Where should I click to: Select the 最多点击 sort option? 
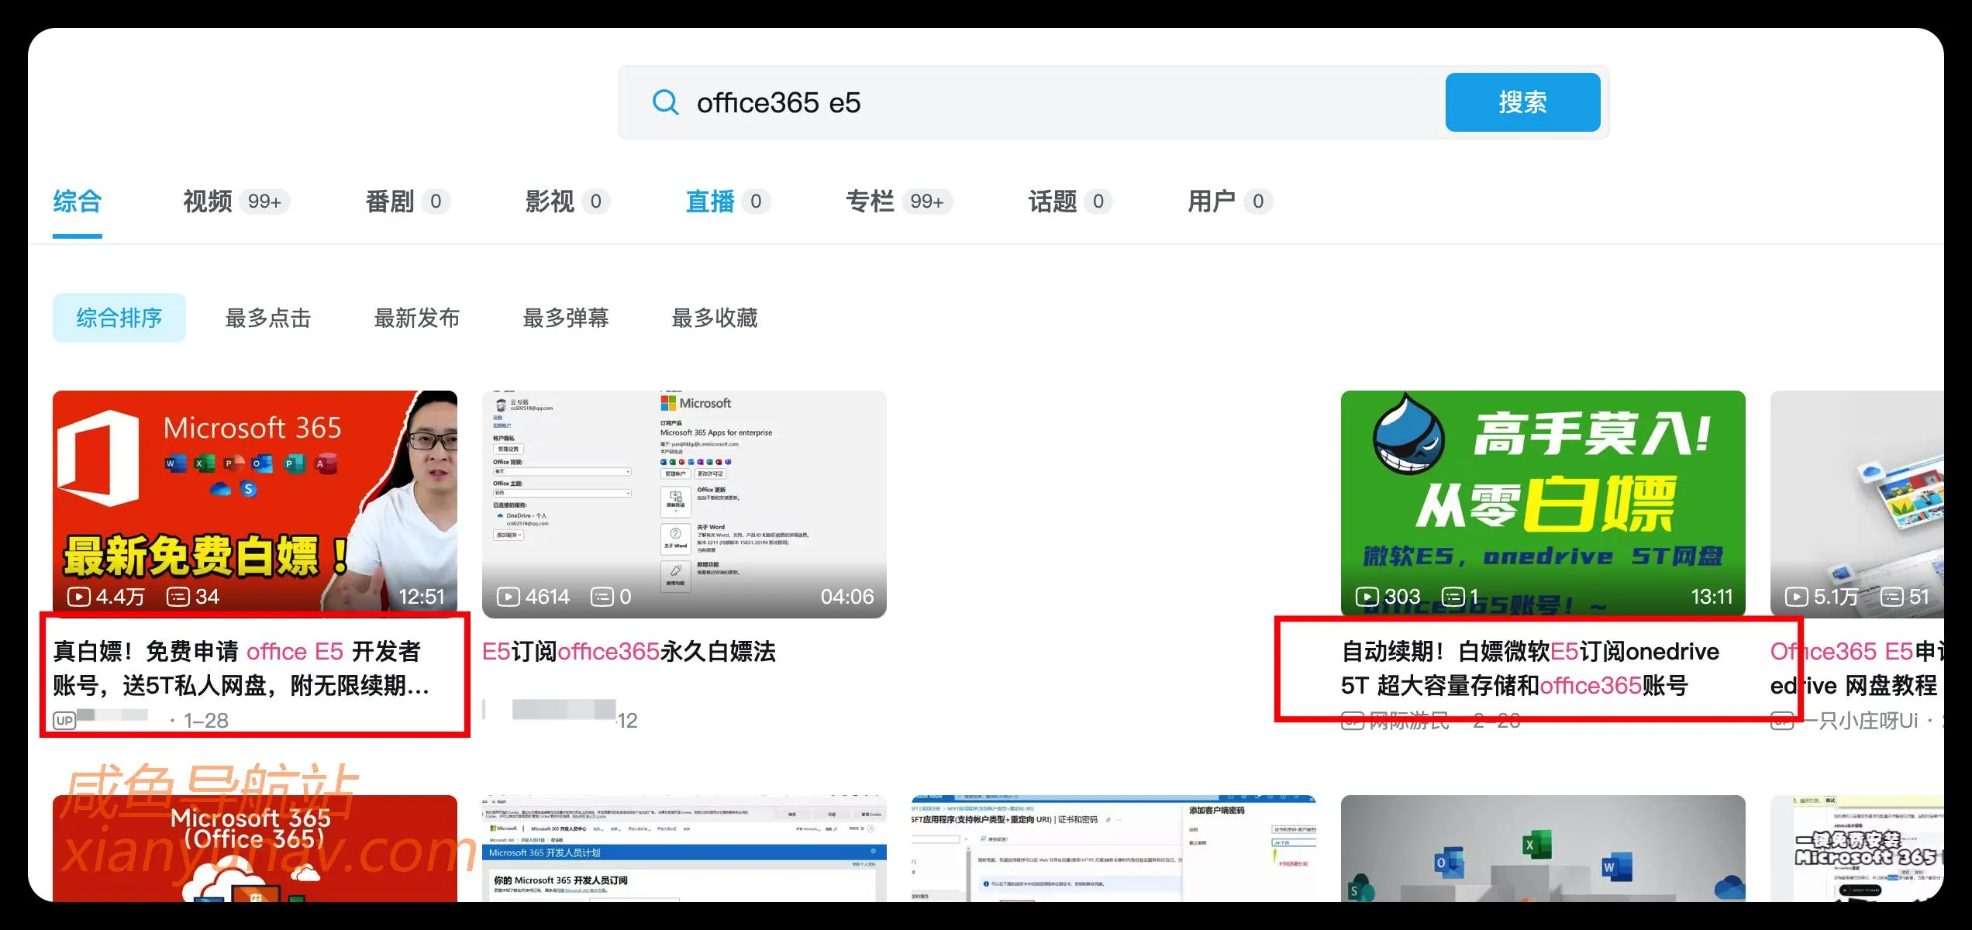click(x=267, y=318)
